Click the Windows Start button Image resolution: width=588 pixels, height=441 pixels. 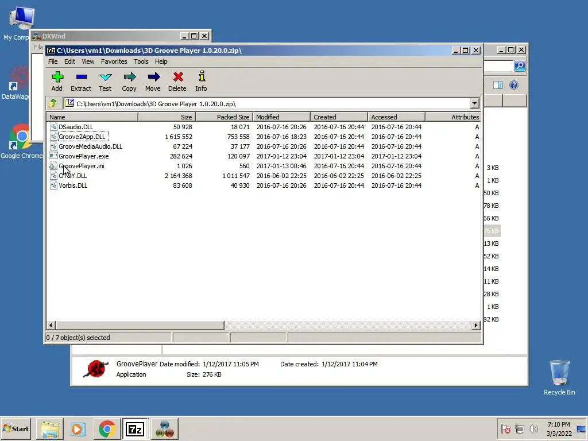click(x=16, y=428)
